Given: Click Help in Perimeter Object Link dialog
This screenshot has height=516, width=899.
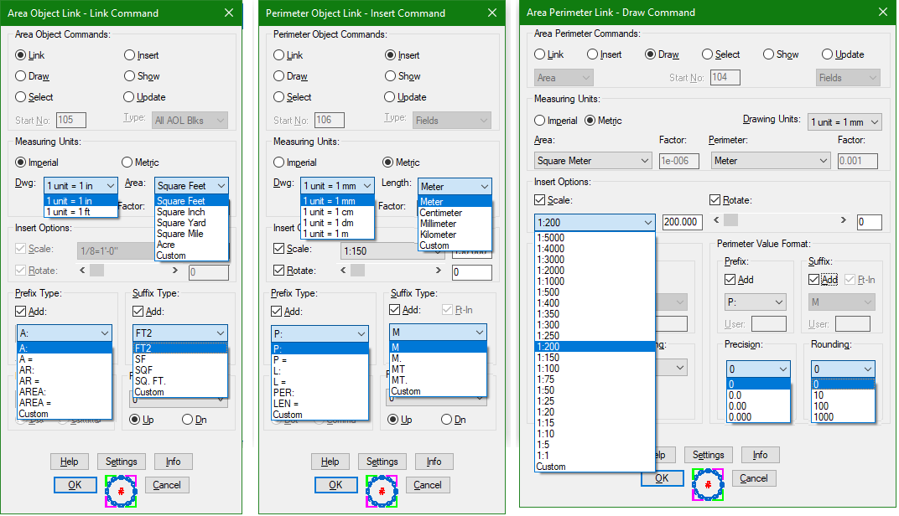Looking at the screenshot, I should (x=330, y=462).
